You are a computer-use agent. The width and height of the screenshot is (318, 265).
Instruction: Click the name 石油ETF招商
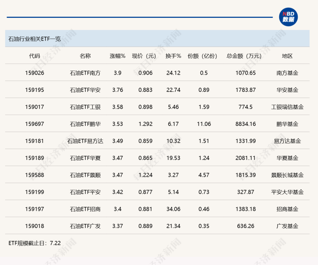[85, 209]
